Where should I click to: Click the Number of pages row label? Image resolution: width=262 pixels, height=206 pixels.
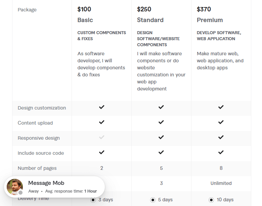coord(37,168)
